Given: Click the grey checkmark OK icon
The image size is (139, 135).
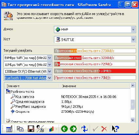Looking at the screenshot, I should tap(96, 129).
